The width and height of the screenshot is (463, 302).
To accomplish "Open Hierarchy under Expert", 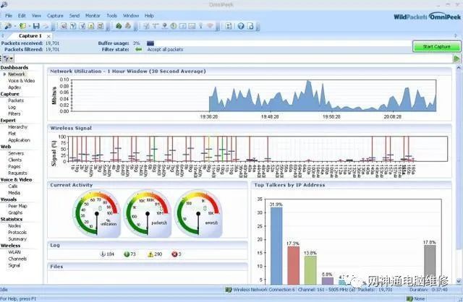I will [17, 127].
